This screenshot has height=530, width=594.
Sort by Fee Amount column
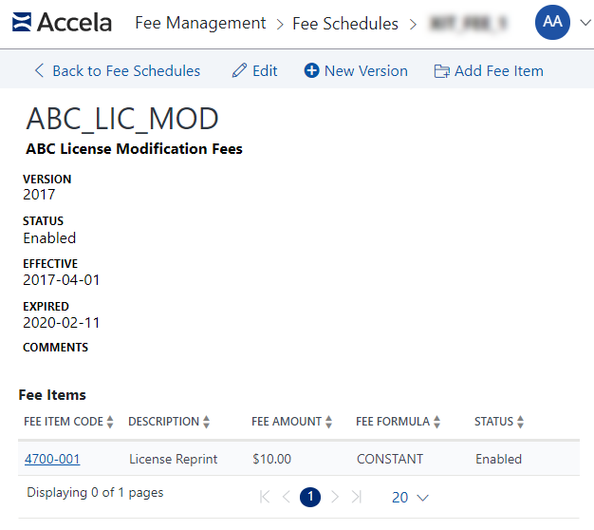(x=330, y=422)
